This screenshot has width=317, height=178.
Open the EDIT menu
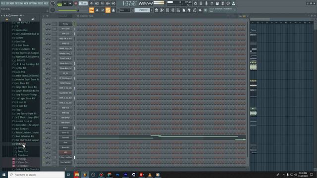pos(8,3)
